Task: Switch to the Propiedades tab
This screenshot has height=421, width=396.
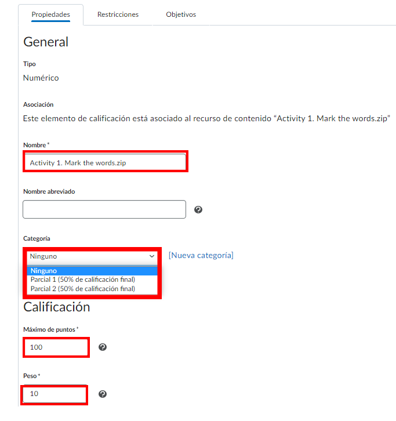Action: point(50,14)
